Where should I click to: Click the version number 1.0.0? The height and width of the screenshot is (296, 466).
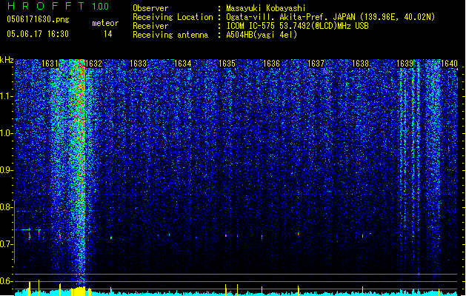click(x=100, y=6)
